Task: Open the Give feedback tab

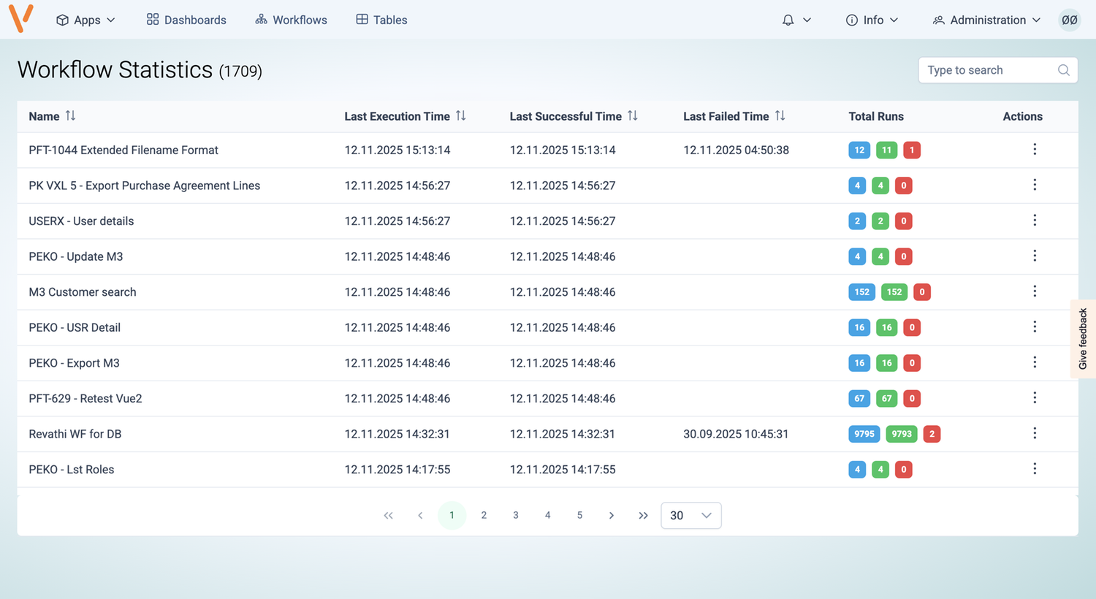Action: click(x=1083, y=338)
